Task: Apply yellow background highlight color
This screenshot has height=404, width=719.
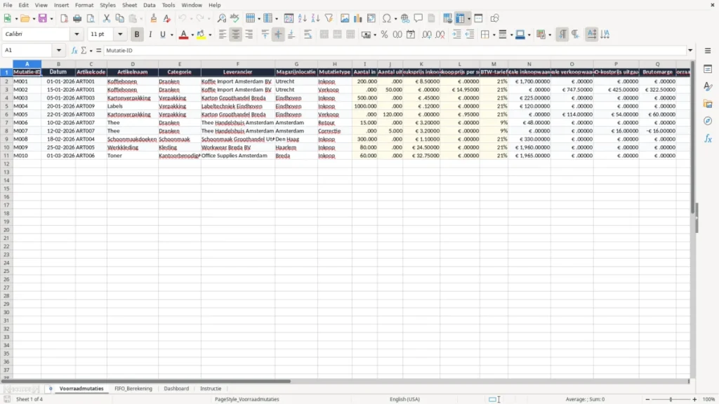Action: [201, 34]
